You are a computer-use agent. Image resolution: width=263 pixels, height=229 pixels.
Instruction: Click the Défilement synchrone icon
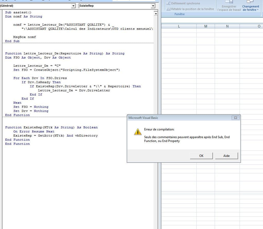point(168,3)
